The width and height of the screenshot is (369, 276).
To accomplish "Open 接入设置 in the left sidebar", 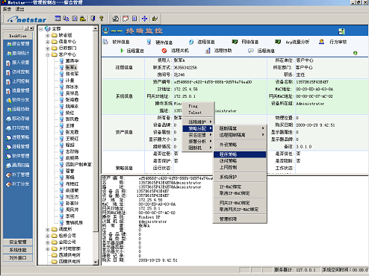I will [18, 63].
